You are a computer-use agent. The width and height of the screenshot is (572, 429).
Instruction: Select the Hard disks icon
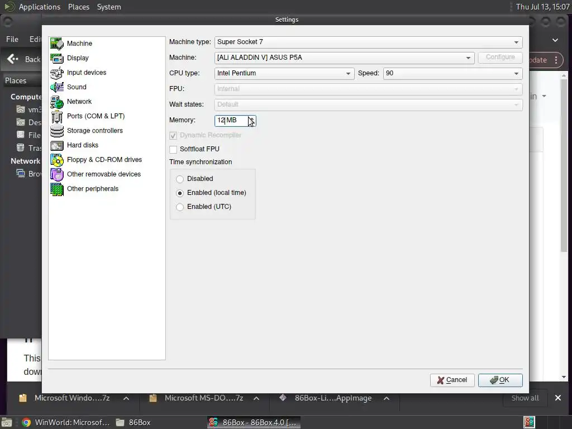[57, 145]
